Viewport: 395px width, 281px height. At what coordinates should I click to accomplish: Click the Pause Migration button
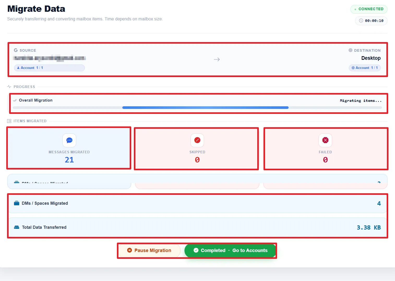coord(149,250)
